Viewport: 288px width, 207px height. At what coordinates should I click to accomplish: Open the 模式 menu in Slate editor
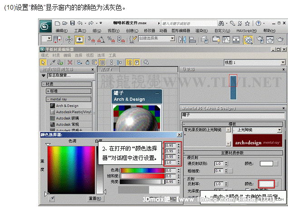pyautogui.click(x=44, y=55)
